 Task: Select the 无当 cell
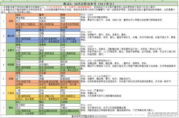(x=70, y=51)
